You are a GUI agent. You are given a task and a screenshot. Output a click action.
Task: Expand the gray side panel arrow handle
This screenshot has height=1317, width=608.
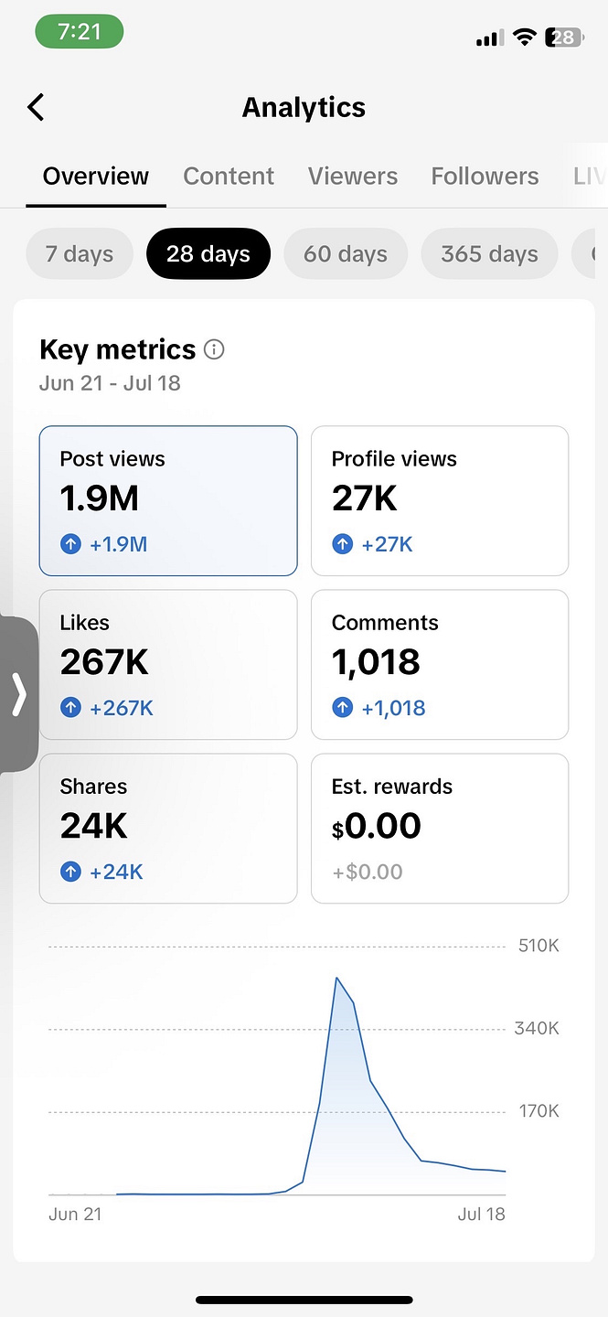click(18, 694)
